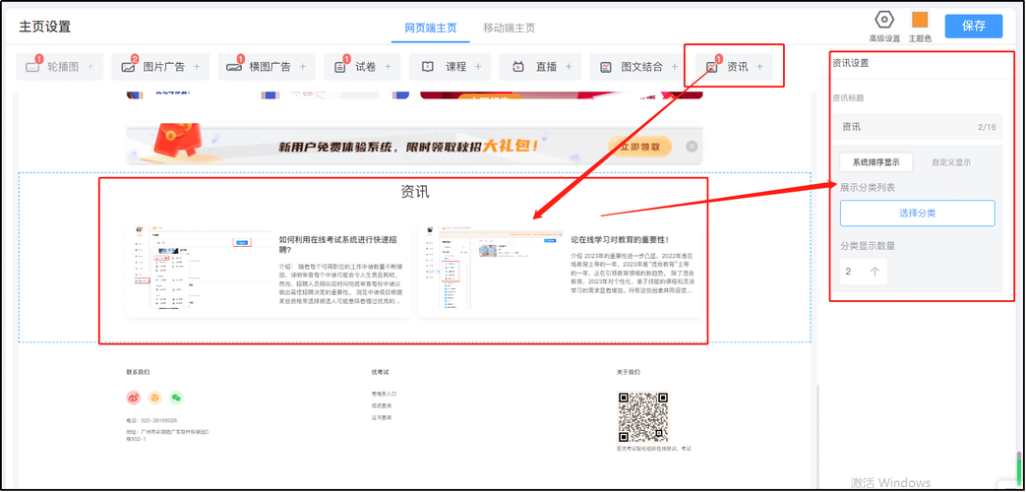Add a 图片广告 component
Screen dimensions: 1026x492
(x=159, y=67)
